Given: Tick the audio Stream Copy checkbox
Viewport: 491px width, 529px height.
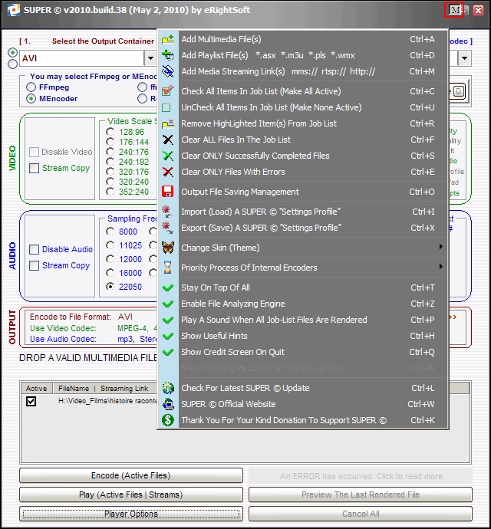Looking at the screenshot, I should pos(34,266).
